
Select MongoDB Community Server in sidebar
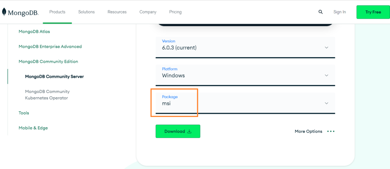point(54,77)
